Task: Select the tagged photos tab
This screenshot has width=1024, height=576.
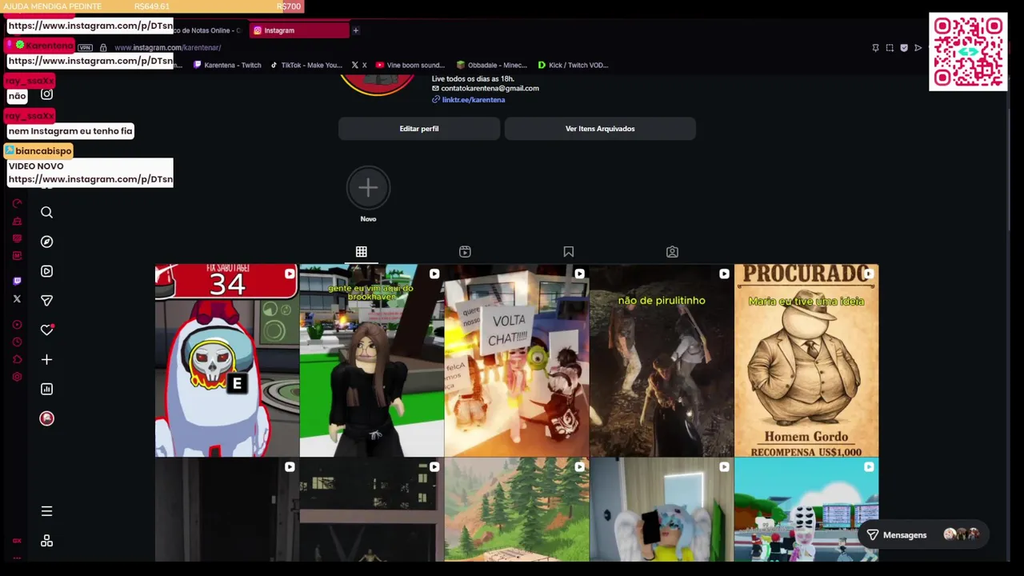Action: [x=672, y=252]
